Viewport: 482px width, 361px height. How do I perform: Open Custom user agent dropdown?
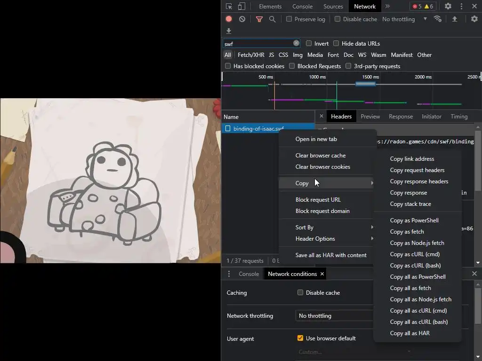[x=354, y=352]
